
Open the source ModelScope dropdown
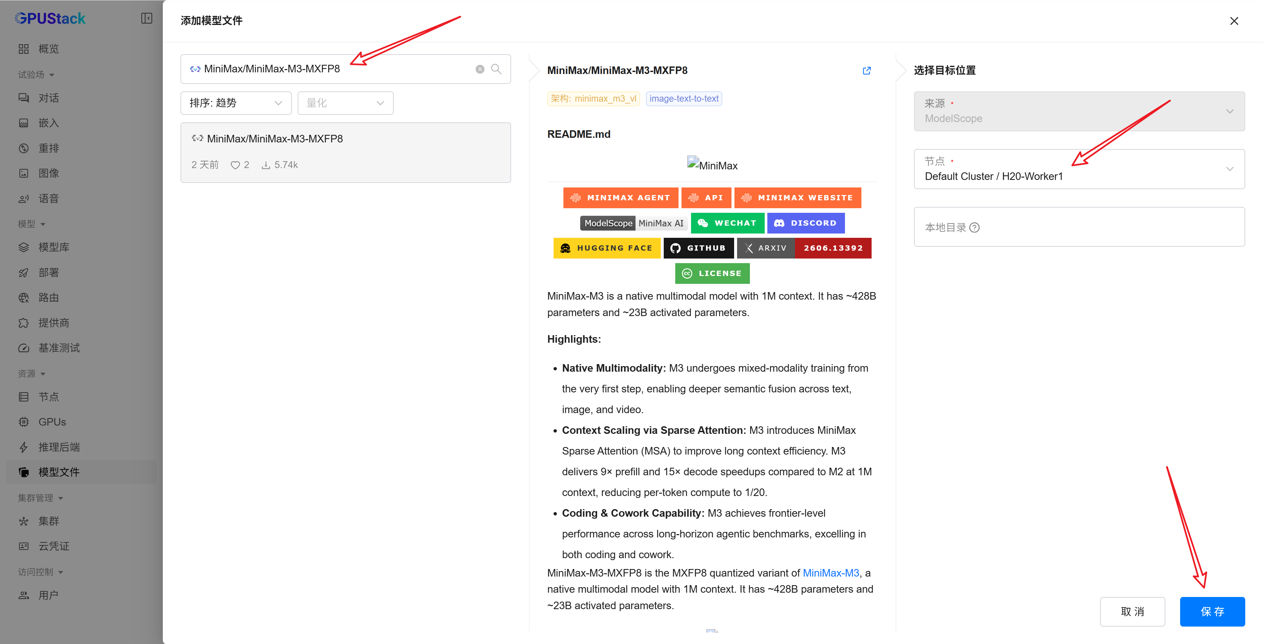1079,111
